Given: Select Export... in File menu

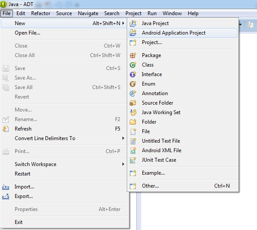Looking at the screenshot, I should [64, 196].
